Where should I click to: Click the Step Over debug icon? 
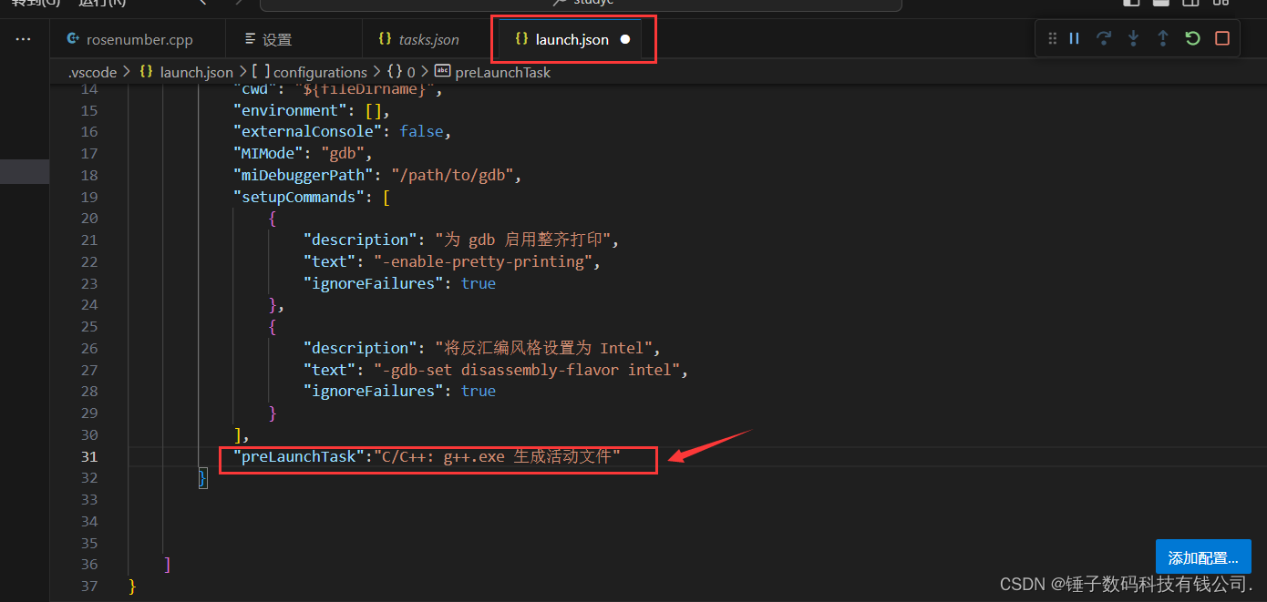point(1103,38)
